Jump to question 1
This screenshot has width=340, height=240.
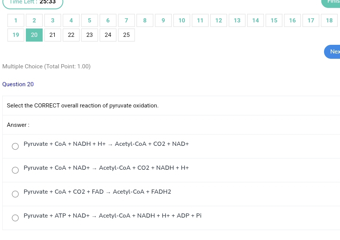[x=16, y=21]
